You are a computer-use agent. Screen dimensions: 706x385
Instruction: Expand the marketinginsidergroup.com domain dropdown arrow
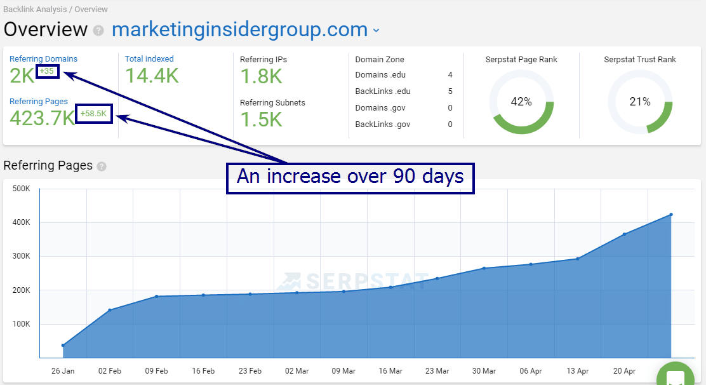pyautogui.click(x=376, y=30)
